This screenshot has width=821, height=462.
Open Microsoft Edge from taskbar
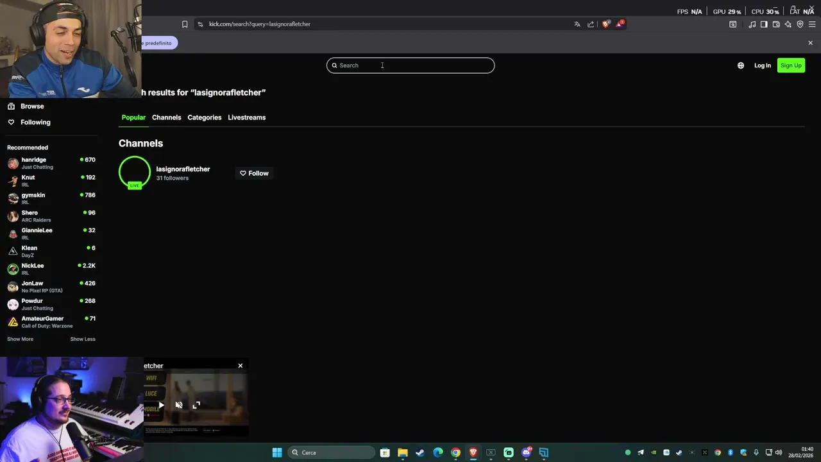coord(438,452)
